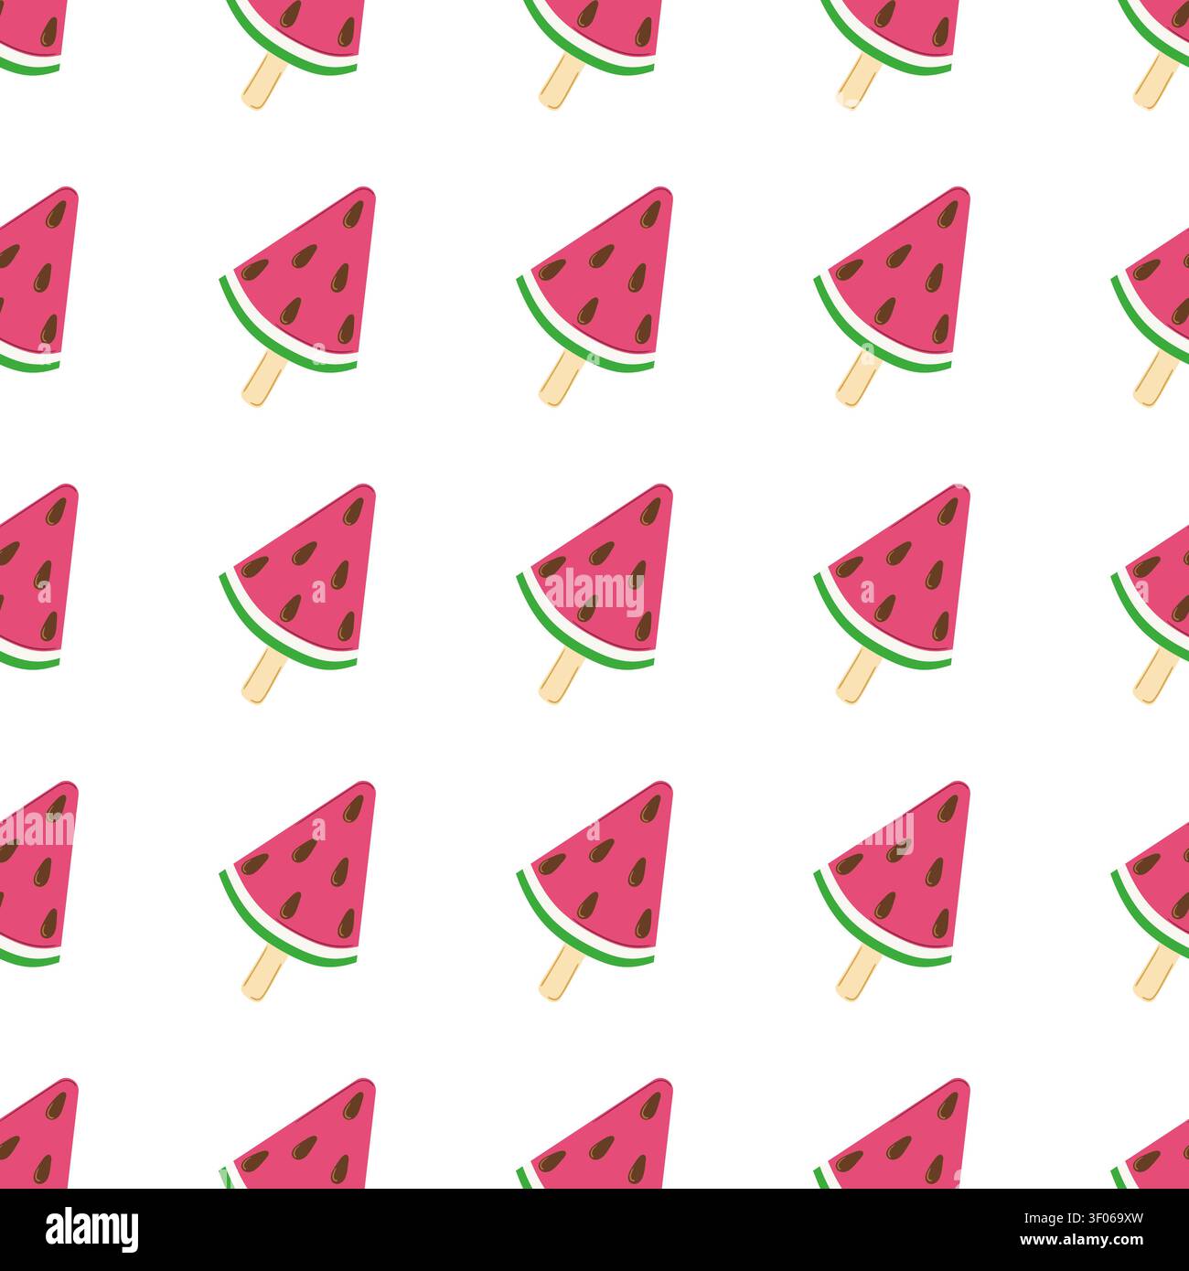
Task: Click last full popsicle in third row
Action: pyautogui.click(x=893, y=593)
